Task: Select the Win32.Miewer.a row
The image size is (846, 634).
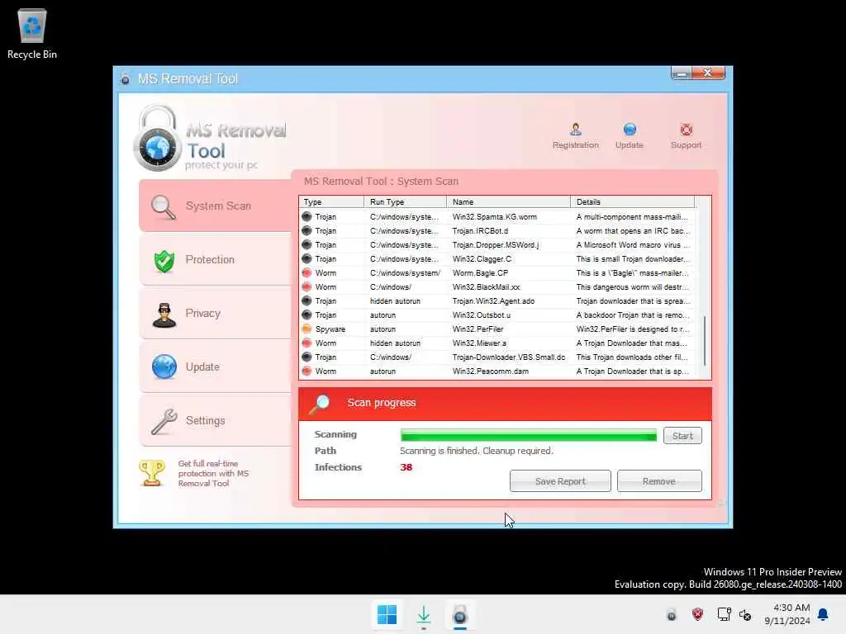Action: 497,343
